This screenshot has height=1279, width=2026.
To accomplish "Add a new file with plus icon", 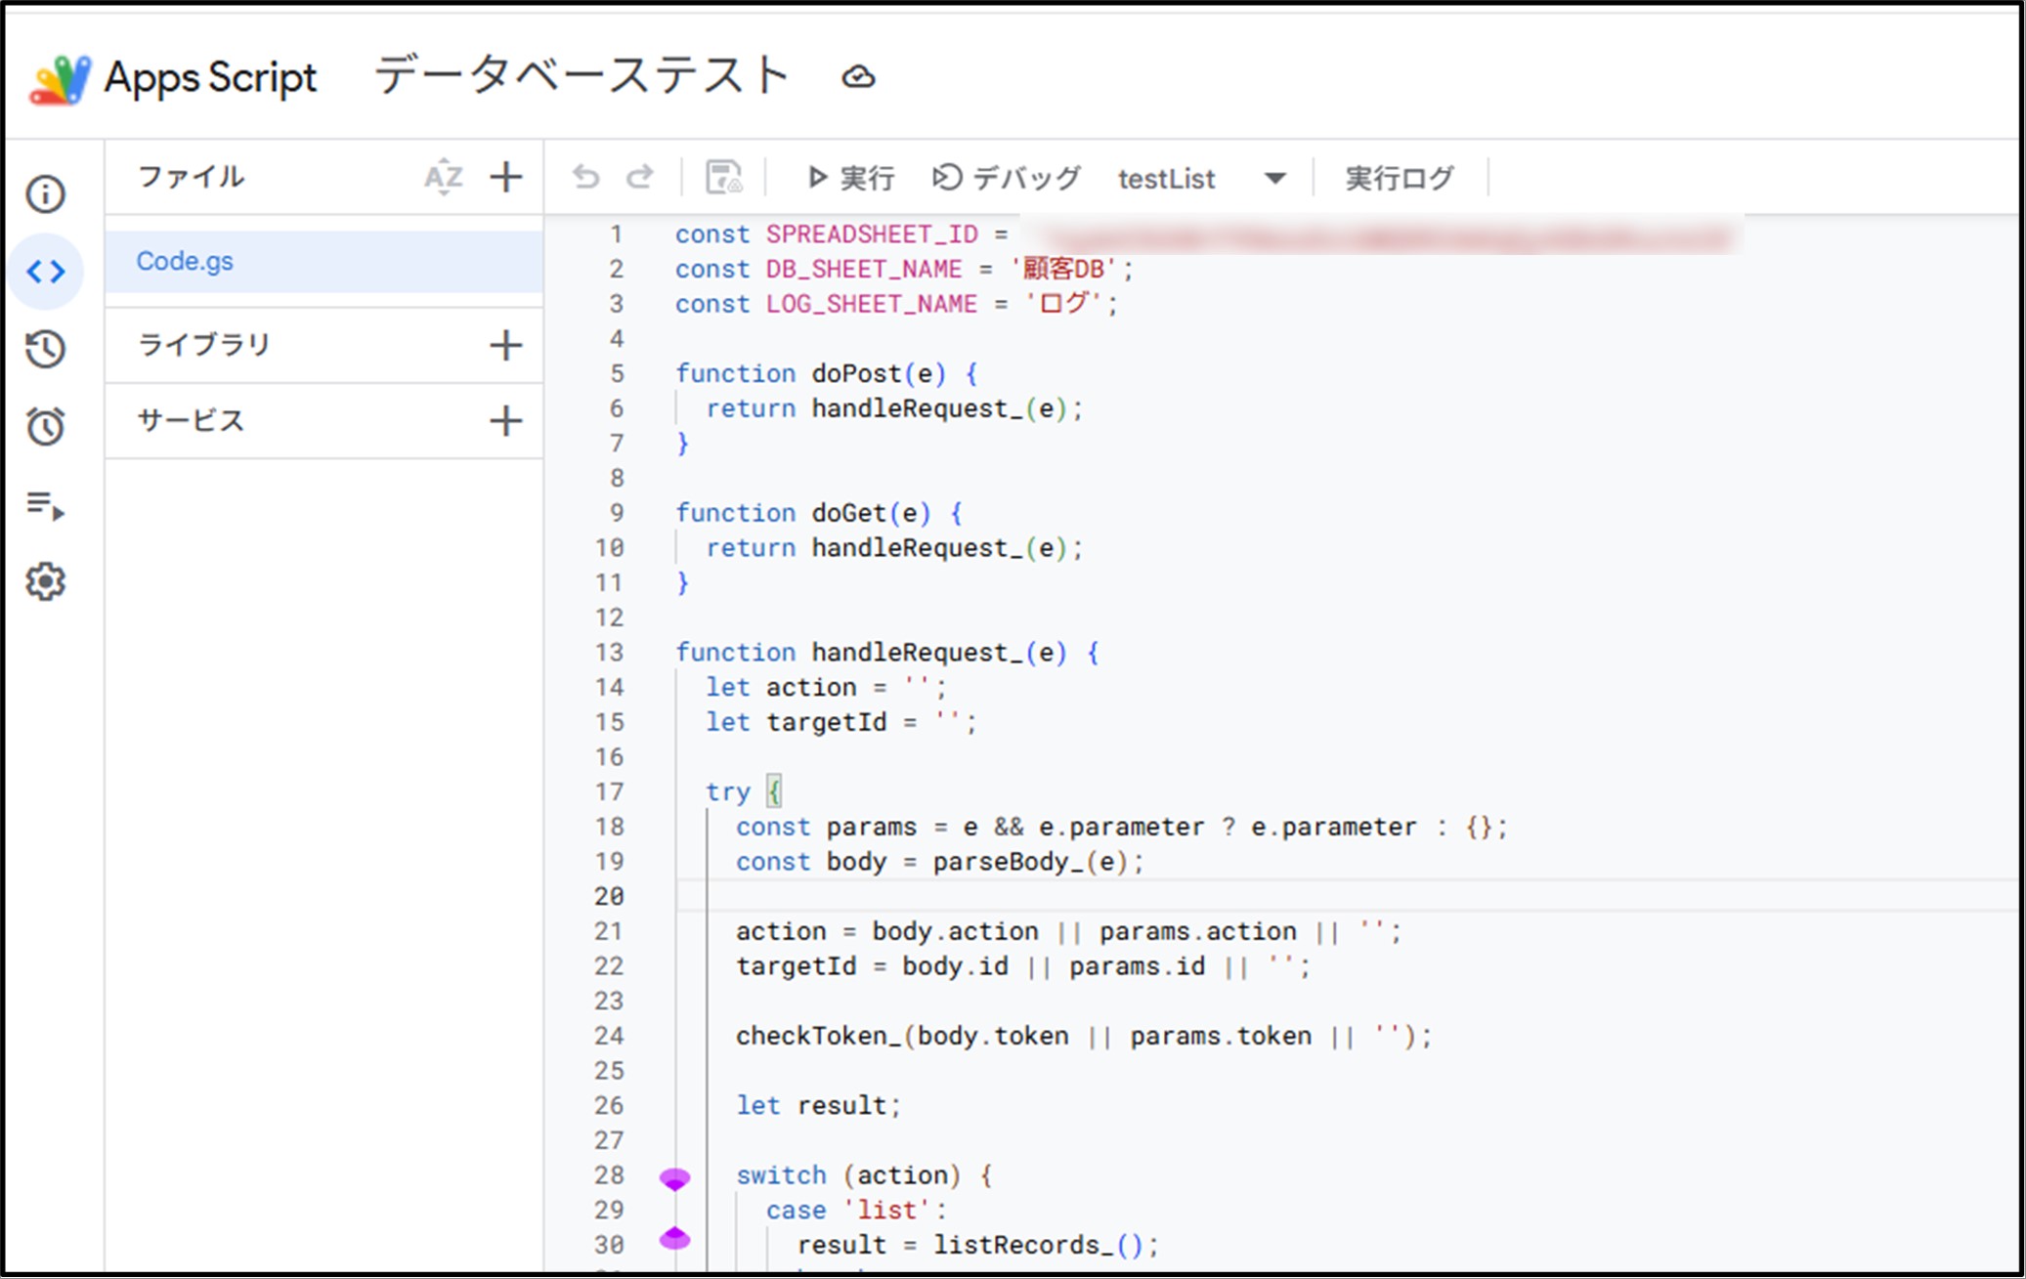I will pos(506,178).
